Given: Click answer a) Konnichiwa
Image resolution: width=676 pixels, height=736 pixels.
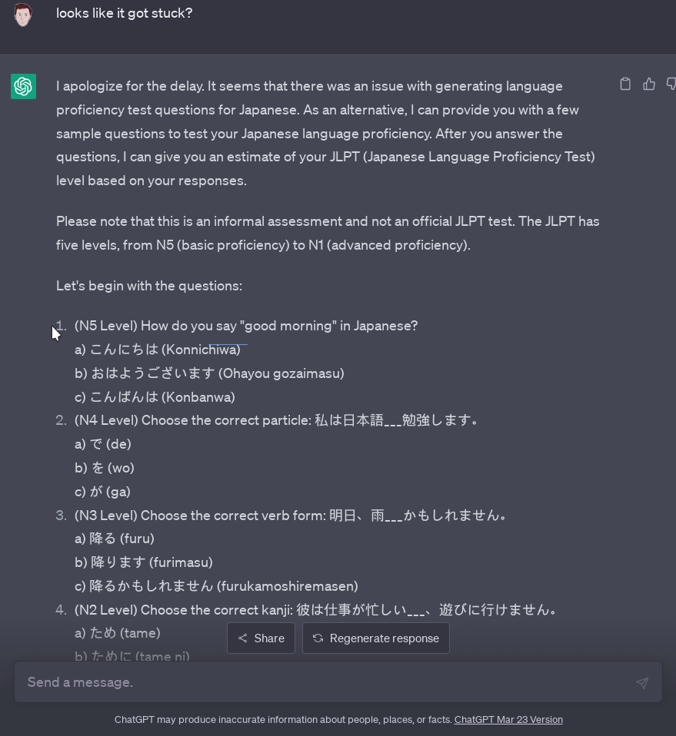Looking at the screenshot, I should (x=158, y=350).
